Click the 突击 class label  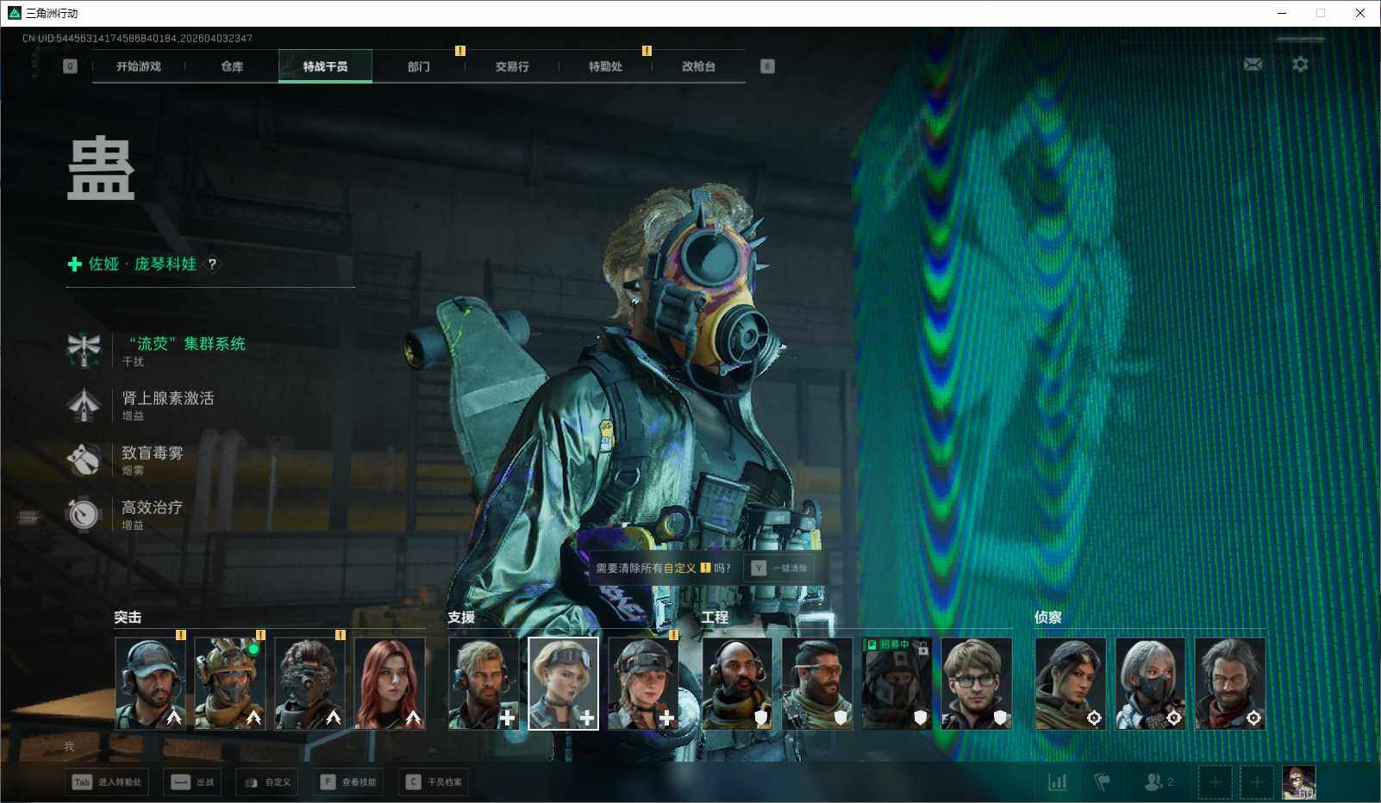point(128,618)
